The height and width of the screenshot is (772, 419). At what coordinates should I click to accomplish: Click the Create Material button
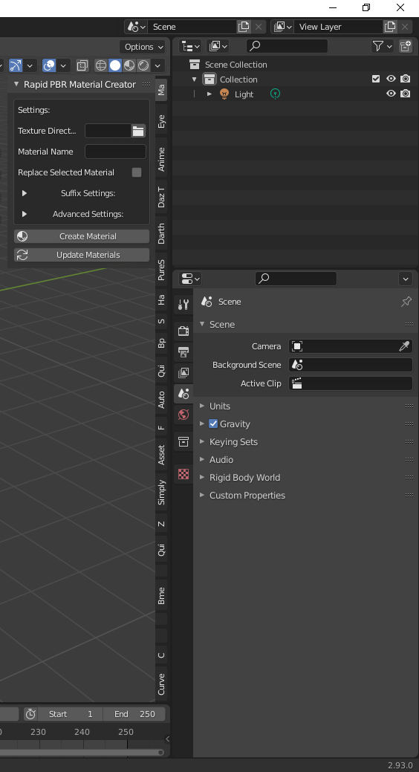click(82, 236)
